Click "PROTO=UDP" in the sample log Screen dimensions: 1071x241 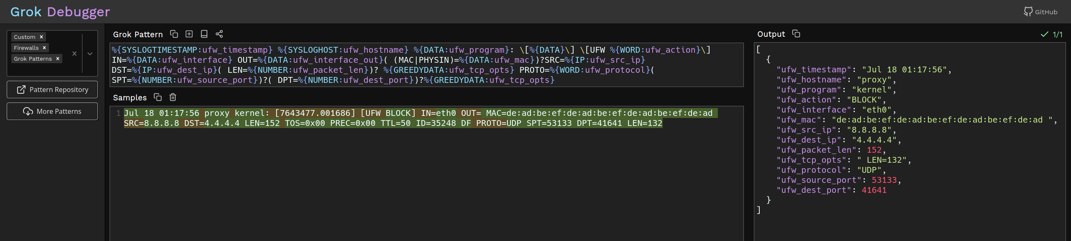499,123
